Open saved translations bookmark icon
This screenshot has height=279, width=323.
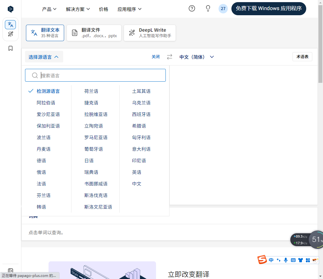[10, 48]
